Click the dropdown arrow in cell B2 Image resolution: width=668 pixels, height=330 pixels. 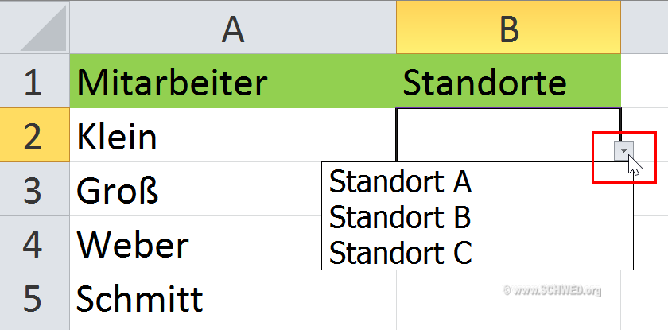click(x=626, y=150)
